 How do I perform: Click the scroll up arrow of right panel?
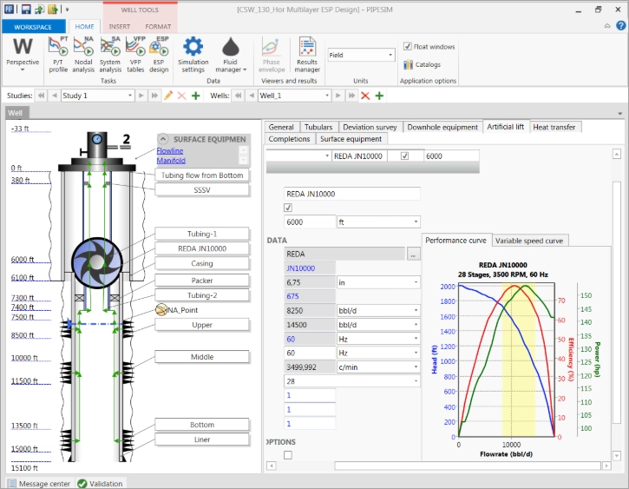pyautogui.click(x=617, y=154)
